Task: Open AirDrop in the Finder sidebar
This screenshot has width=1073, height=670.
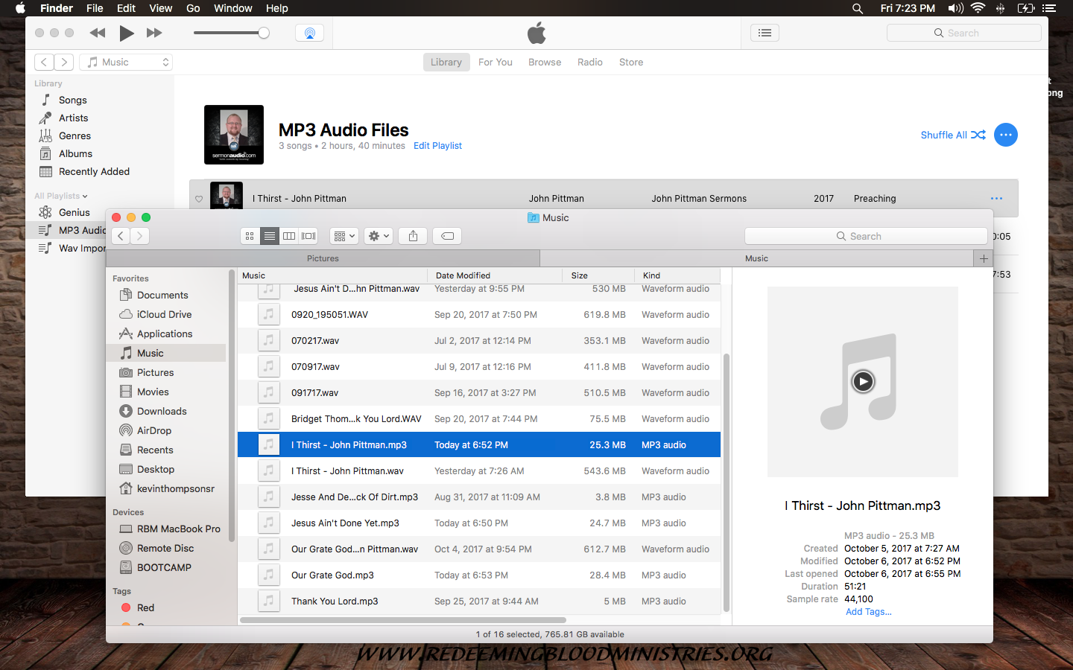Action: click(154, 430)
